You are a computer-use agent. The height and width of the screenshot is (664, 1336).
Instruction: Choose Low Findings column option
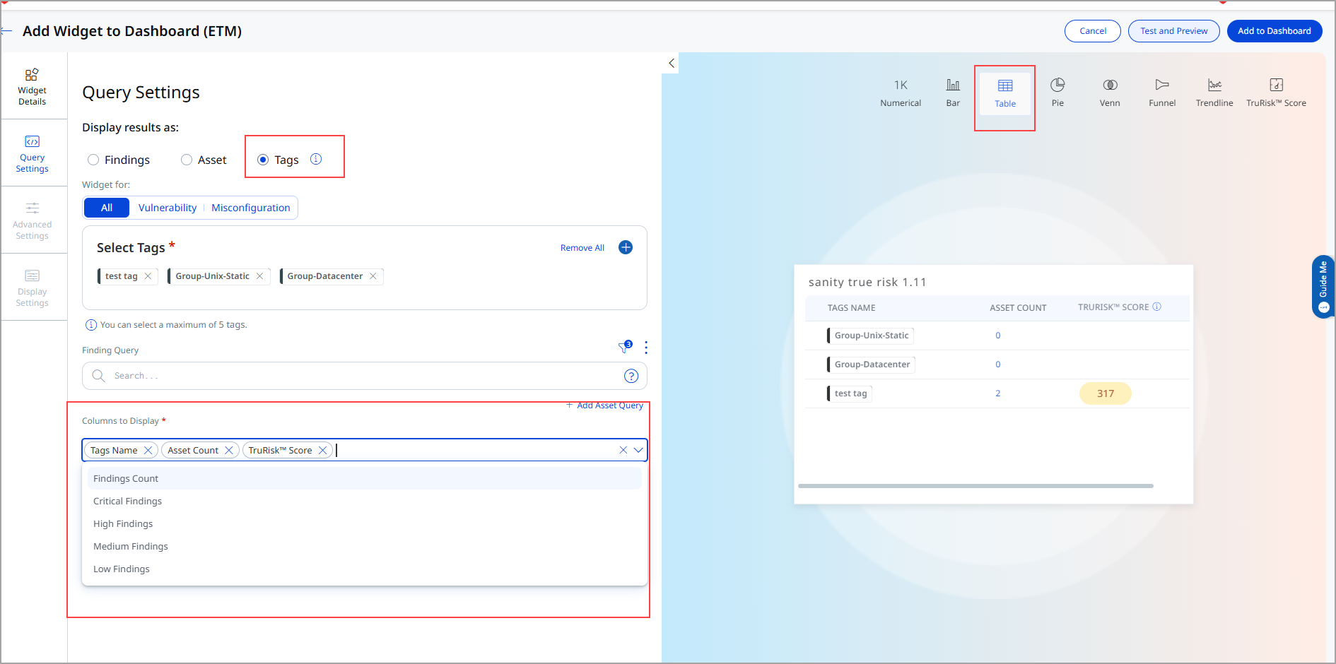365,569
